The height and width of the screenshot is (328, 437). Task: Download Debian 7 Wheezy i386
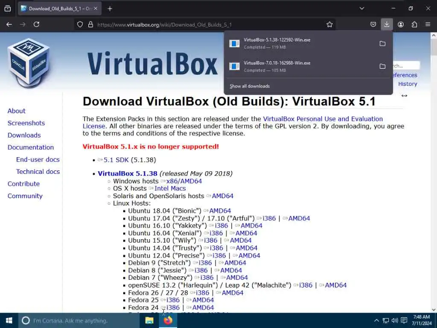[x=207, y=278]
